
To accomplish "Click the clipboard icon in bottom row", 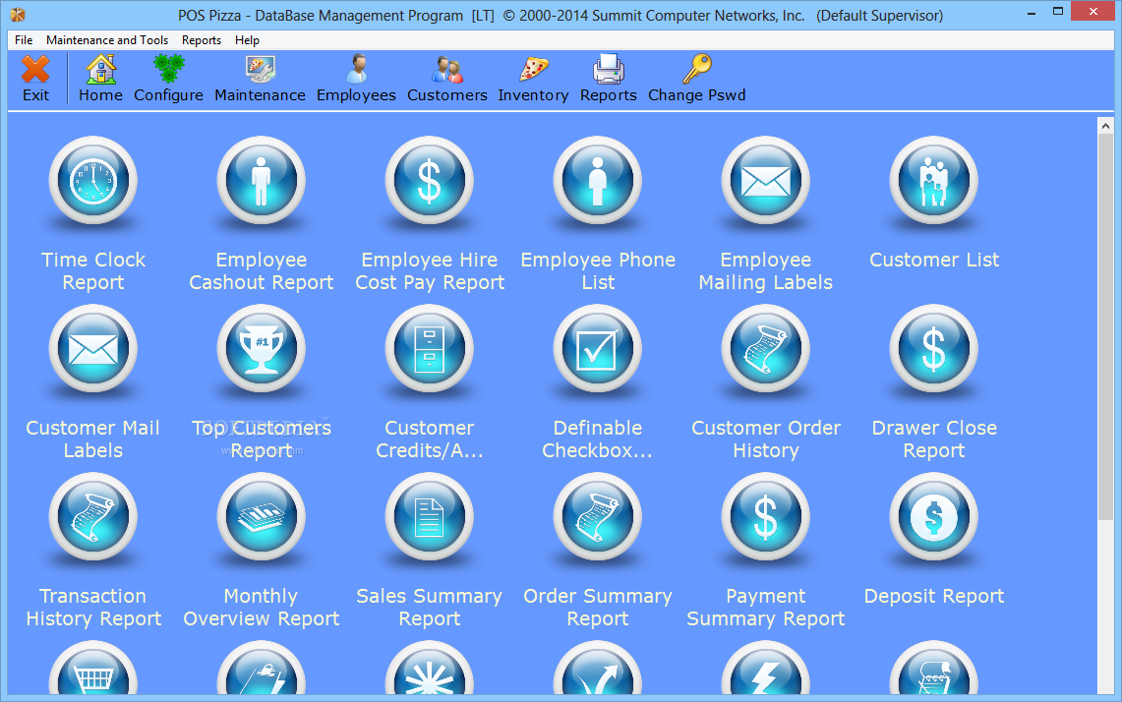I will coord(262,669).
